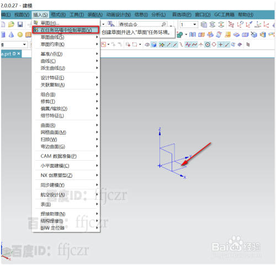Open the 格式(R) menu
Screen dimensions: 276x265
59,14
